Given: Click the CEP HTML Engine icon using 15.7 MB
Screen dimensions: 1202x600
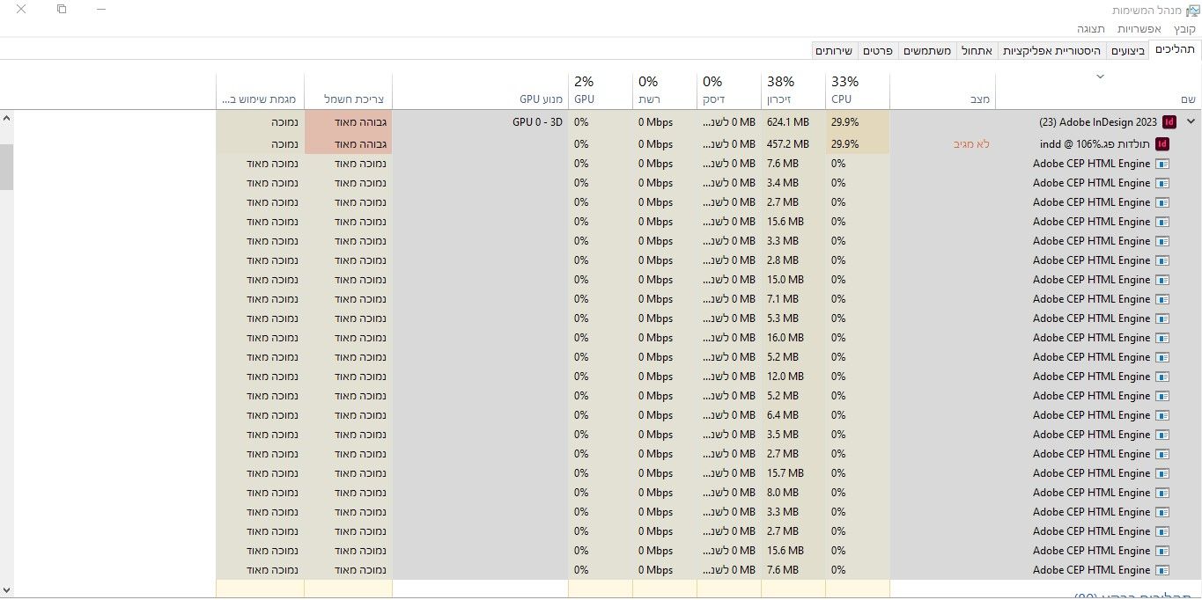Looking at the screenshot, I should 1161,473.
